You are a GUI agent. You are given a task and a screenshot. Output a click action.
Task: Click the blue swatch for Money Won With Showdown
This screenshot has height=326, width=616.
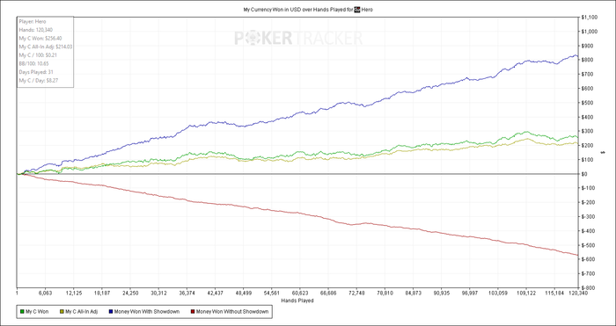[112, 312]
